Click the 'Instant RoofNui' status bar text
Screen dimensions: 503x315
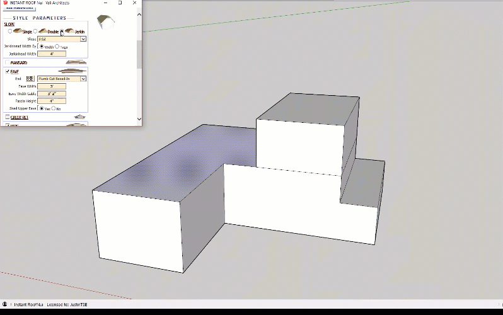28,304
